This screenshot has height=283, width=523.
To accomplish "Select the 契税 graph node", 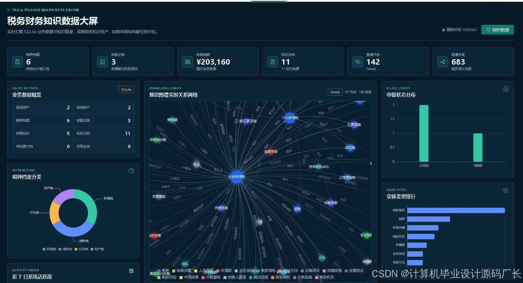I will tap(297, 209).
